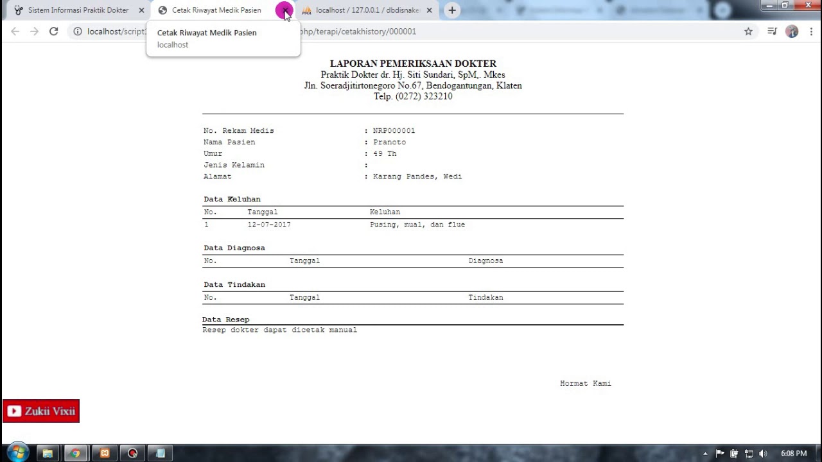This screenshot has width=822, height=462.
Task: Click the Data Diagnosa section heading
Action: 234,248
